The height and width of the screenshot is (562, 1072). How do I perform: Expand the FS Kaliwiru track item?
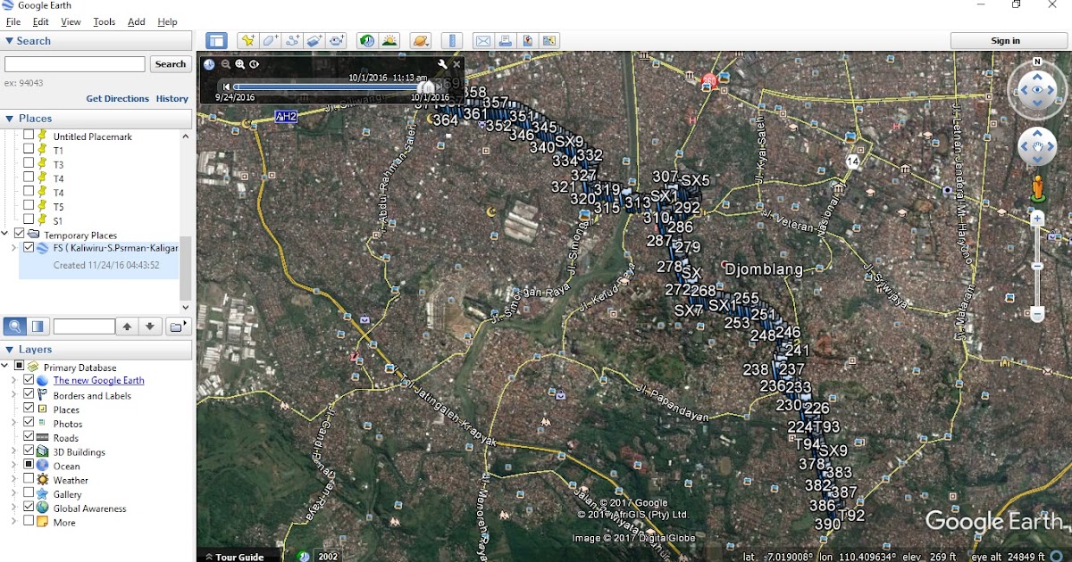point(14,248)
